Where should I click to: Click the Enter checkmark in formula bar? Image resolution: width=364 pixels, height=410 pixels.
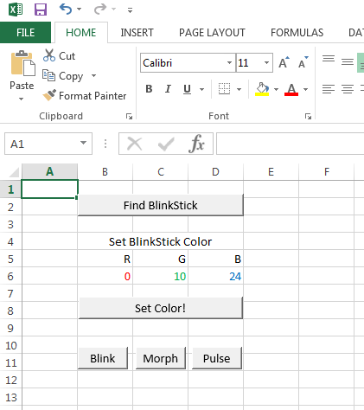coord(166,144)
